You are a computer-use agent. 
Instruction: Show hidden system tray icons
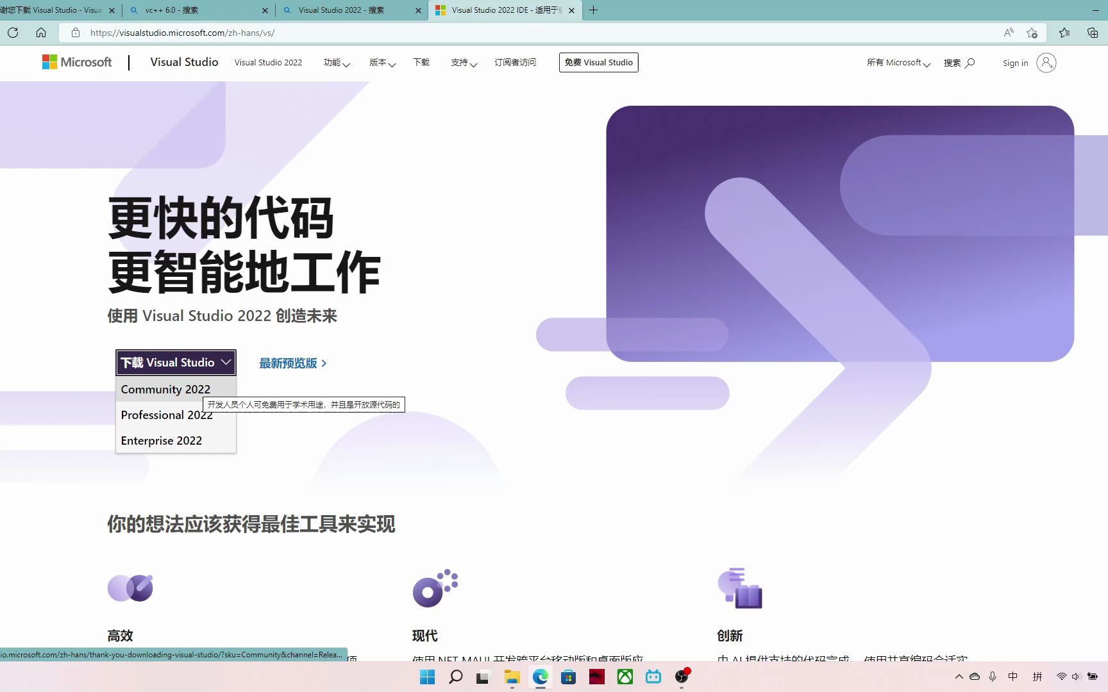pos(959,677)
